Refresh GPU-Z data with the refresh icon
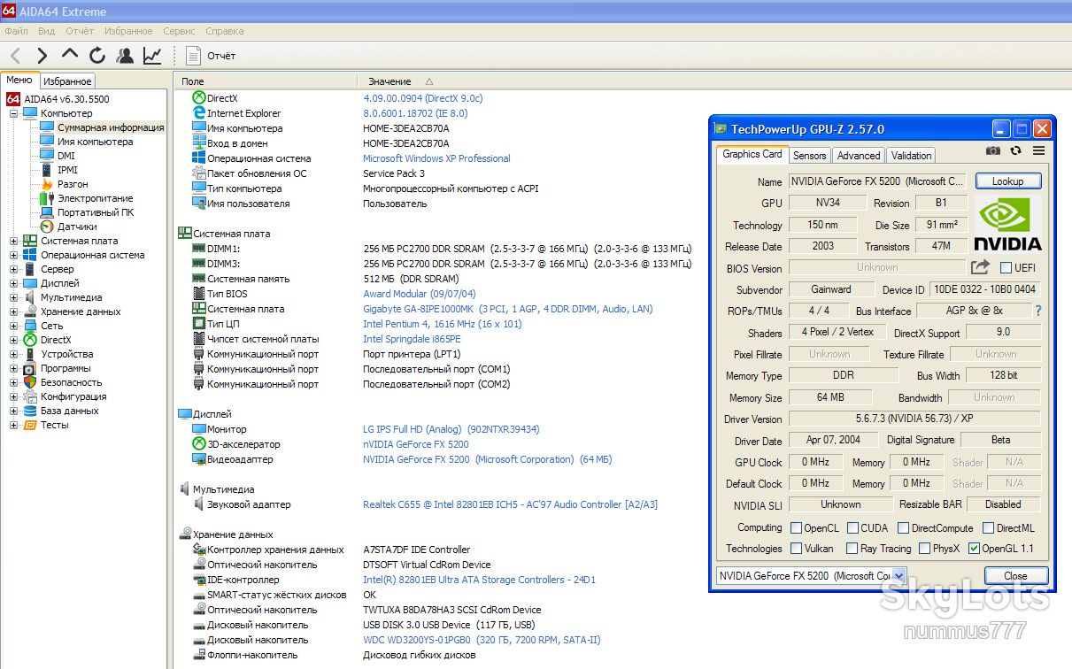Screen dimensions: 1072x669 pyautogui.click(x=1016, y=151)
